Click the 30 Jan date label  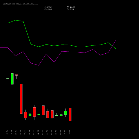click(x=29, y=132)
